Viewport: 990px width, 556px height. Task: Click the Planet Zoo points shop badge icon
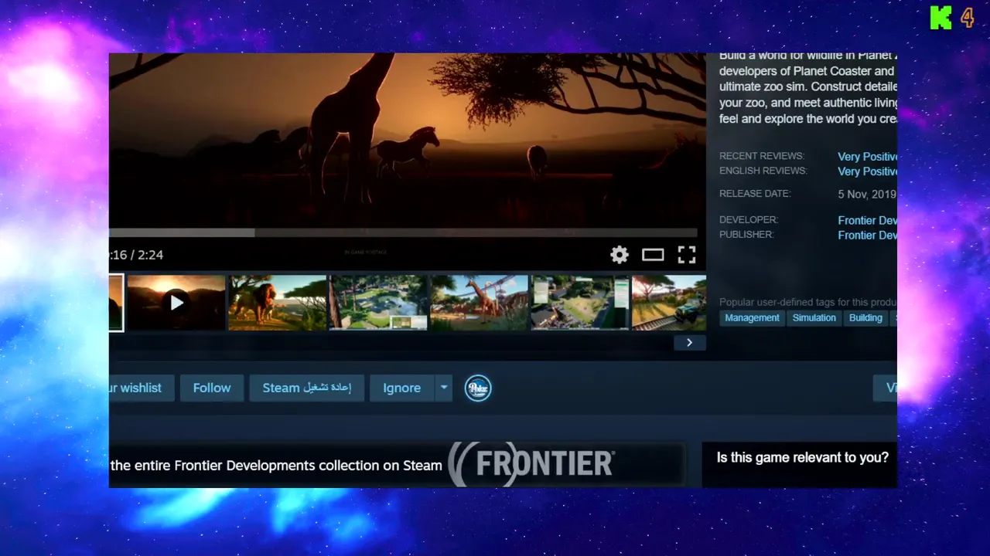(x=478, y=388)
